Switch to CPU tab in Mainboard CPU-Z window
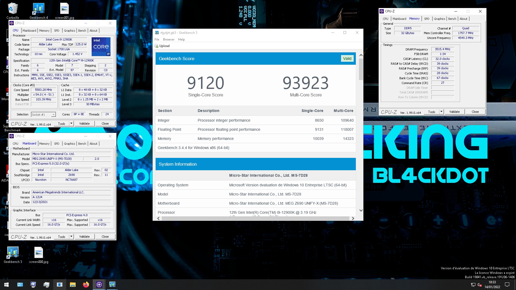The image size is (516, 290). pyautogui.click(x=16, y=144)
